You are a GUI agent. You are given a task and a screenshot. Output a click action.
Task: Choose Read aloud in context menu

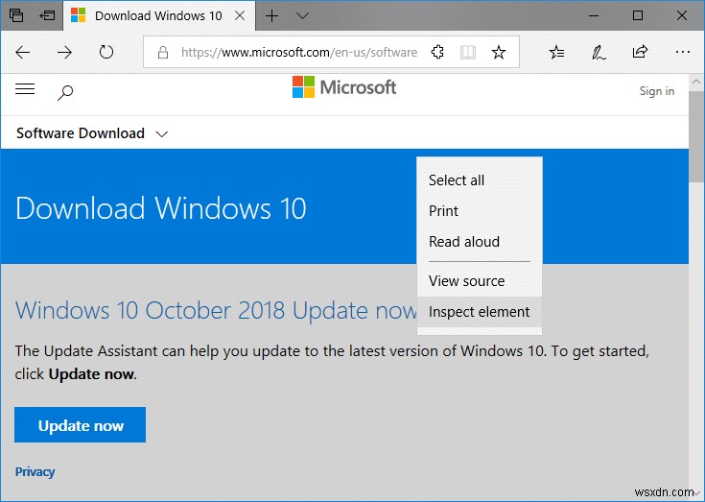click(x=480, y=242)
